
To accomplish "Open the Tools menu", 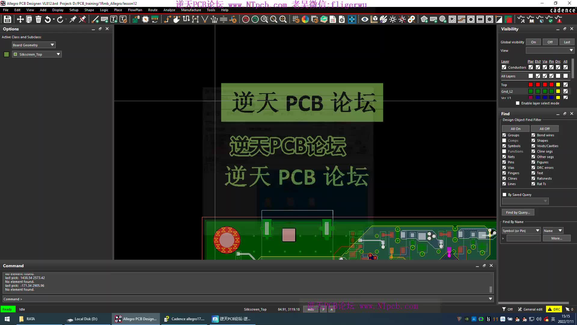I will [211, 10].
